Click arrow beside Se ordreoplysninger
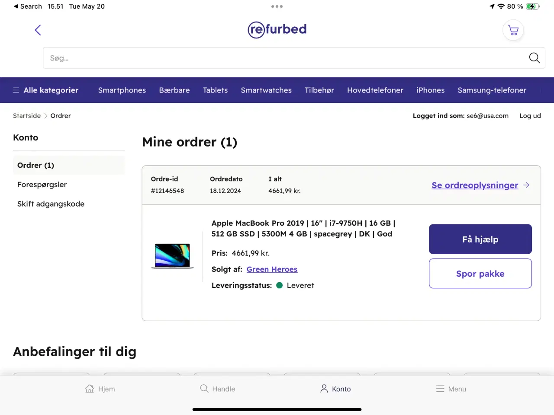554x415 pixels. [x=526, y=185]
